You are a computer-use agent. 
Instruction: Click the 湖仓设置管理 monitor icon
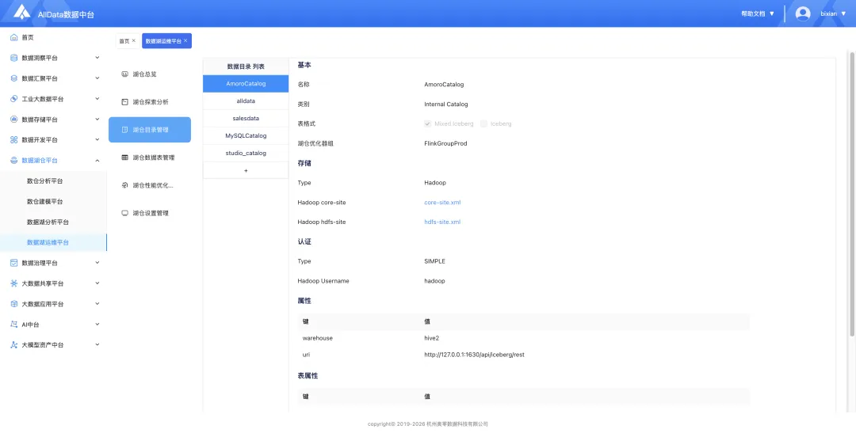click(x=124, y=213)
